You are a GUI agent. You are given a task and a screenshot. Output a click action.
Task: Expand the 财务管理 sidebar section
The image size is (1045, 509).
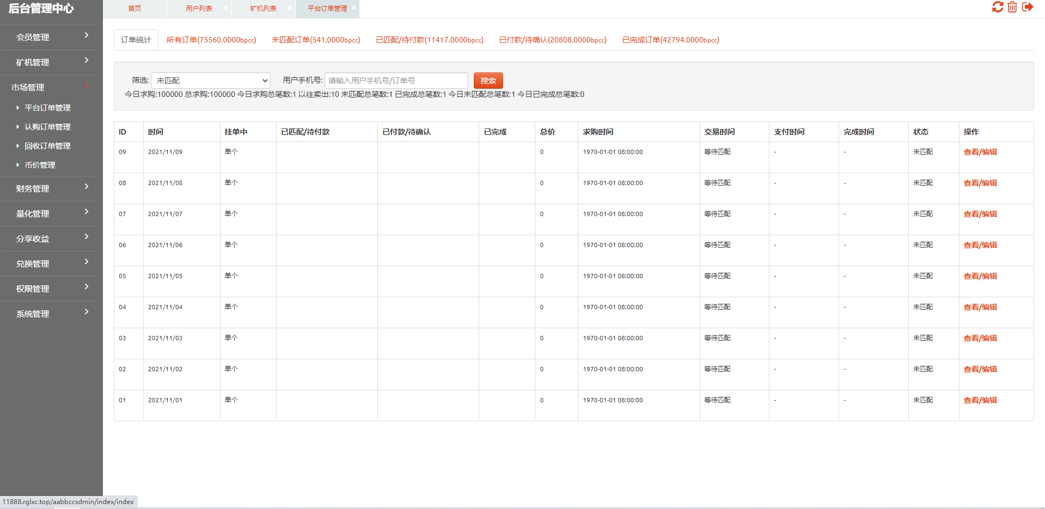[48, 188]
